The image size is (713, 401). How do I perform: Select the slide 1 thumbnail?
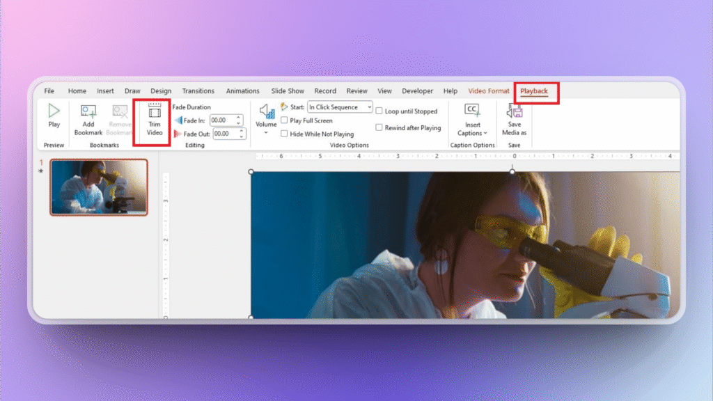[x=98, y=186]
